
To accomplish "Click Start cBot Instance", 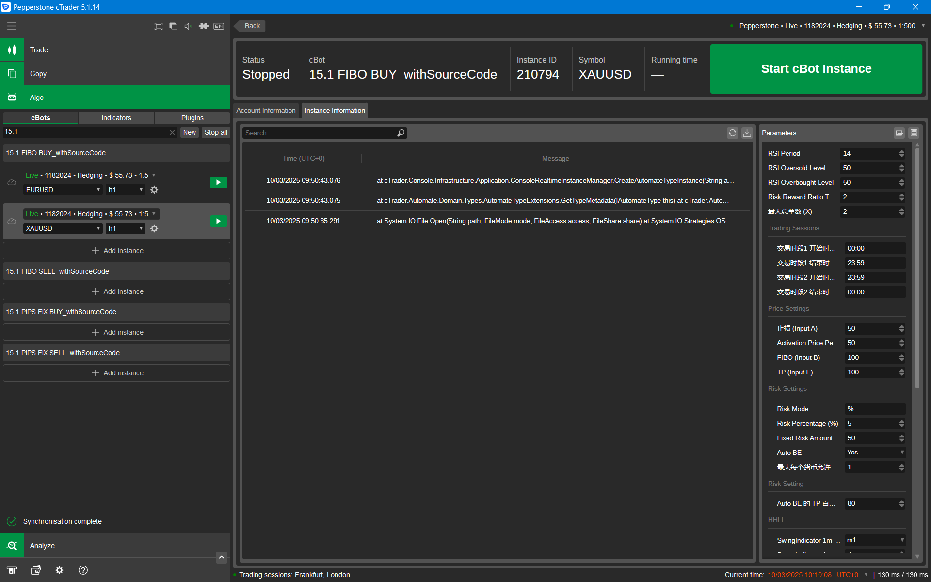I will click(816, 69).
